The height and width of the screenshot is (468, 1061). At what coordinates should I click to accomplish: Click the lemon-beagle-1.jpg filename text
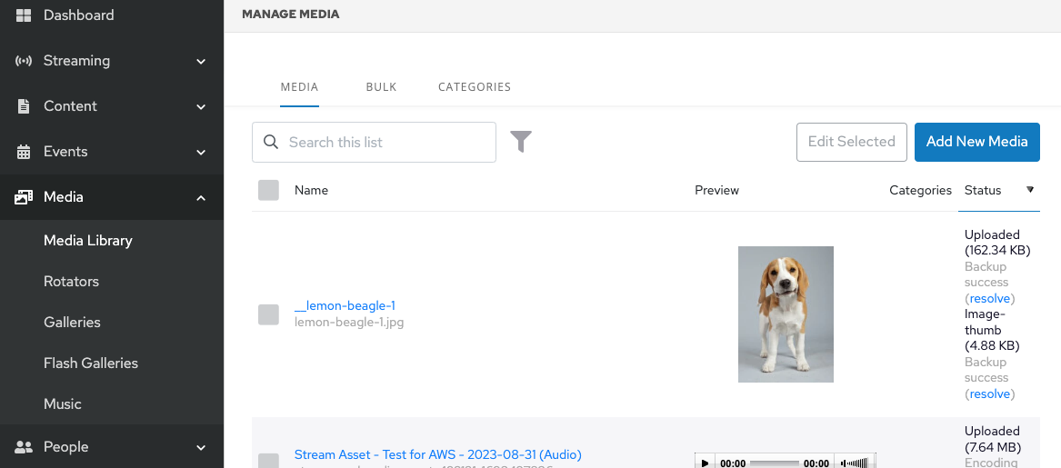tap(349, 322)
